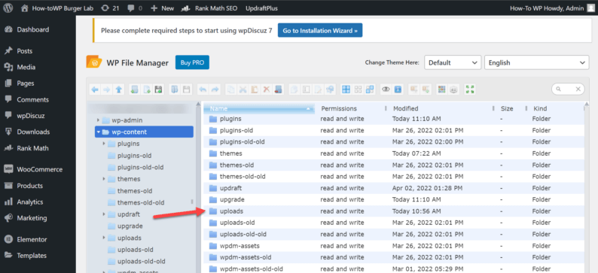The image size is (598, 273).
Task: Expand the uploads tree node arrow
Action: [104, 238]
